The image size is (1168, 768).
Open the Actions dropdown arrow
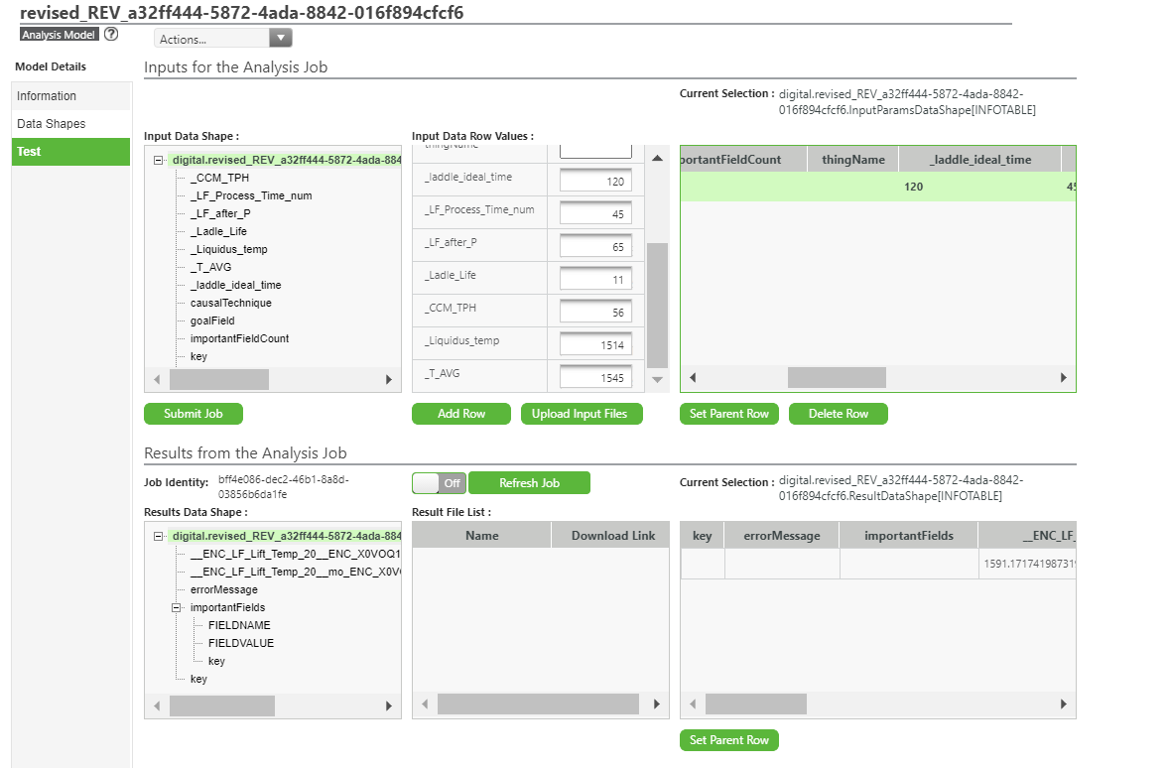tap(280, 37)
